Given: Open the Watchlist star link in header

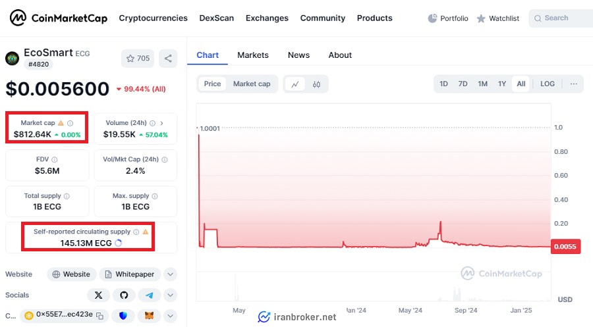Looking at the screenshot, I should (497, 18).
